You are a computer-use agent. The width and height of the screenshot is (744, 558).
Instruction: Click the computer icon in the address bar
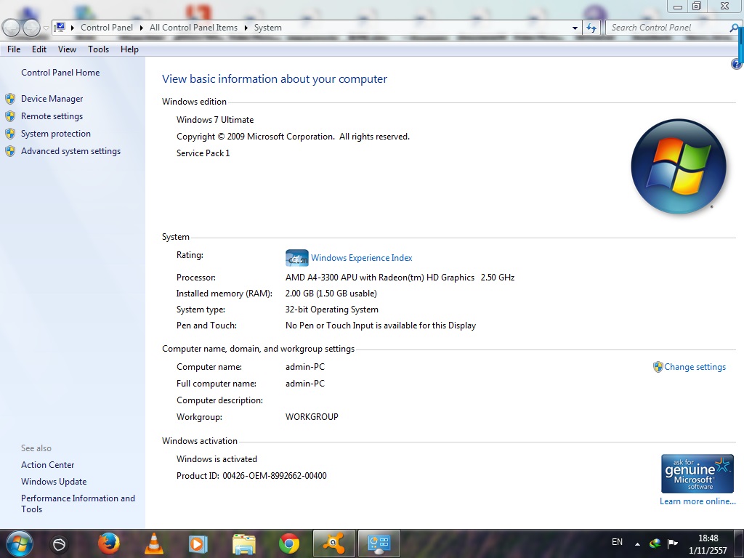[60, 28]
